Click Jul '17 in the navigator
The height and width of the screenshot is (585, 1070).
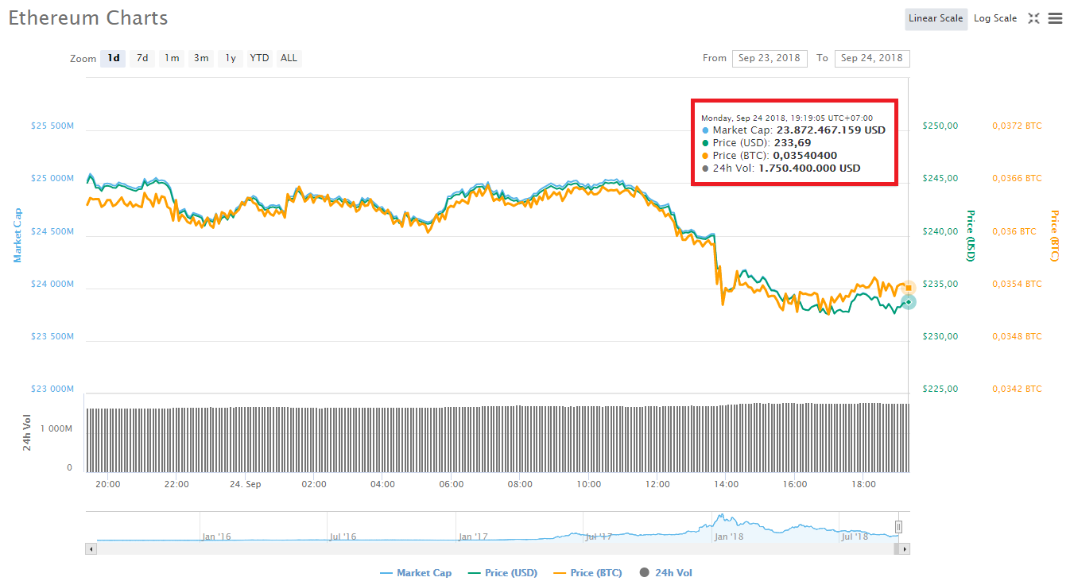pos(599,537)
